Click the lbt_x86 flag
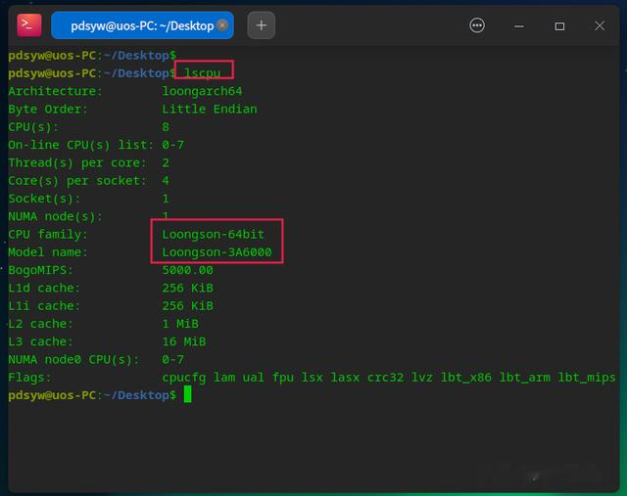Image resolution: width=627 pixels, height=496 pixels. point(466,378)
